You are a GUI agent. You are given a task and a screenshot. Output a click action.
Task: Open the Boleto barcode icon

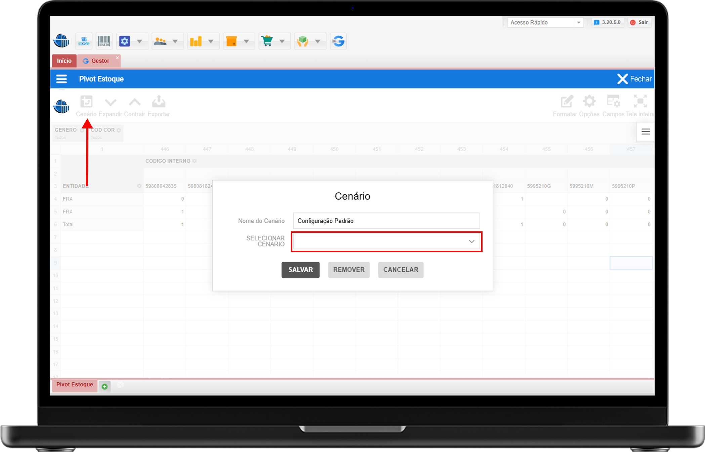coord(104,41)
